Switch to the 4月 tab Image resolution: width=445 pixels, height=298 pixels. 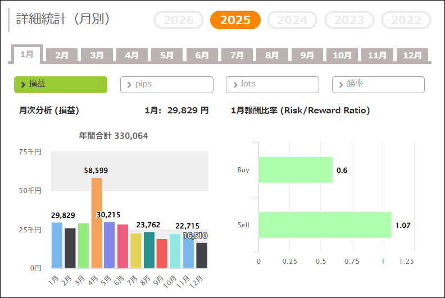pyautogui.click(x=132, y=56)
